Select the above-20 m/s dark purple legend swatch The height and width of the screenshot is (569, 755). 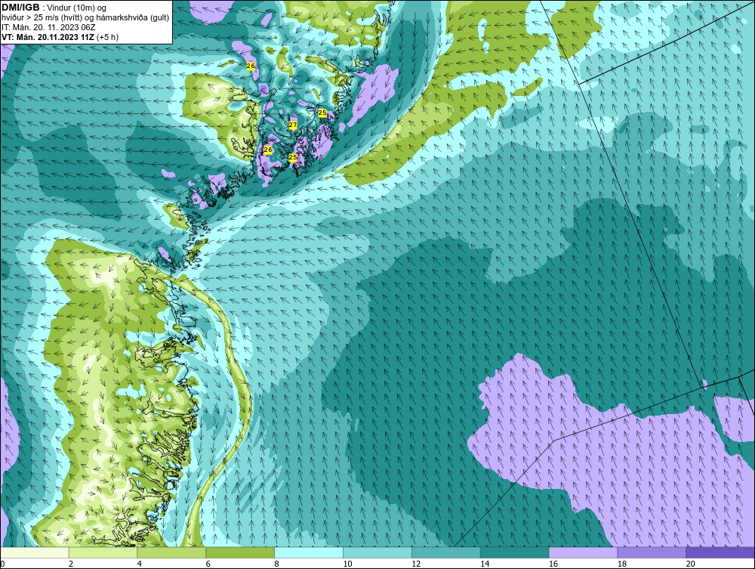[x=720, y=552]
